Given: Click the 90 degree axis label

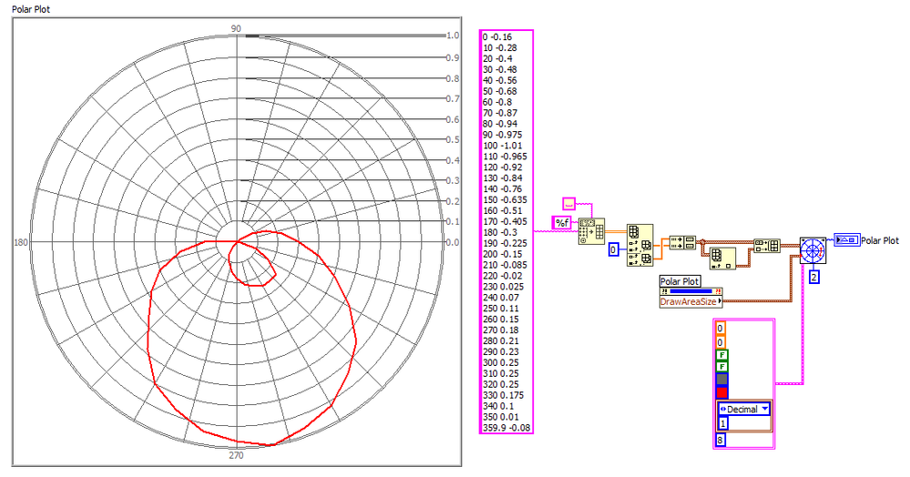Looking at the screenshot, I should pos(236,28).
